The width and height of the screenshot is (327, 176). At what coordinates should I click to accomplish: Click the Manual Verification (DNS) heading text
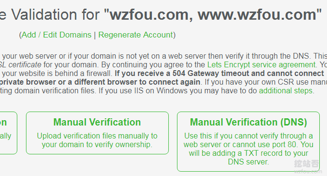(x=249, y=122)
